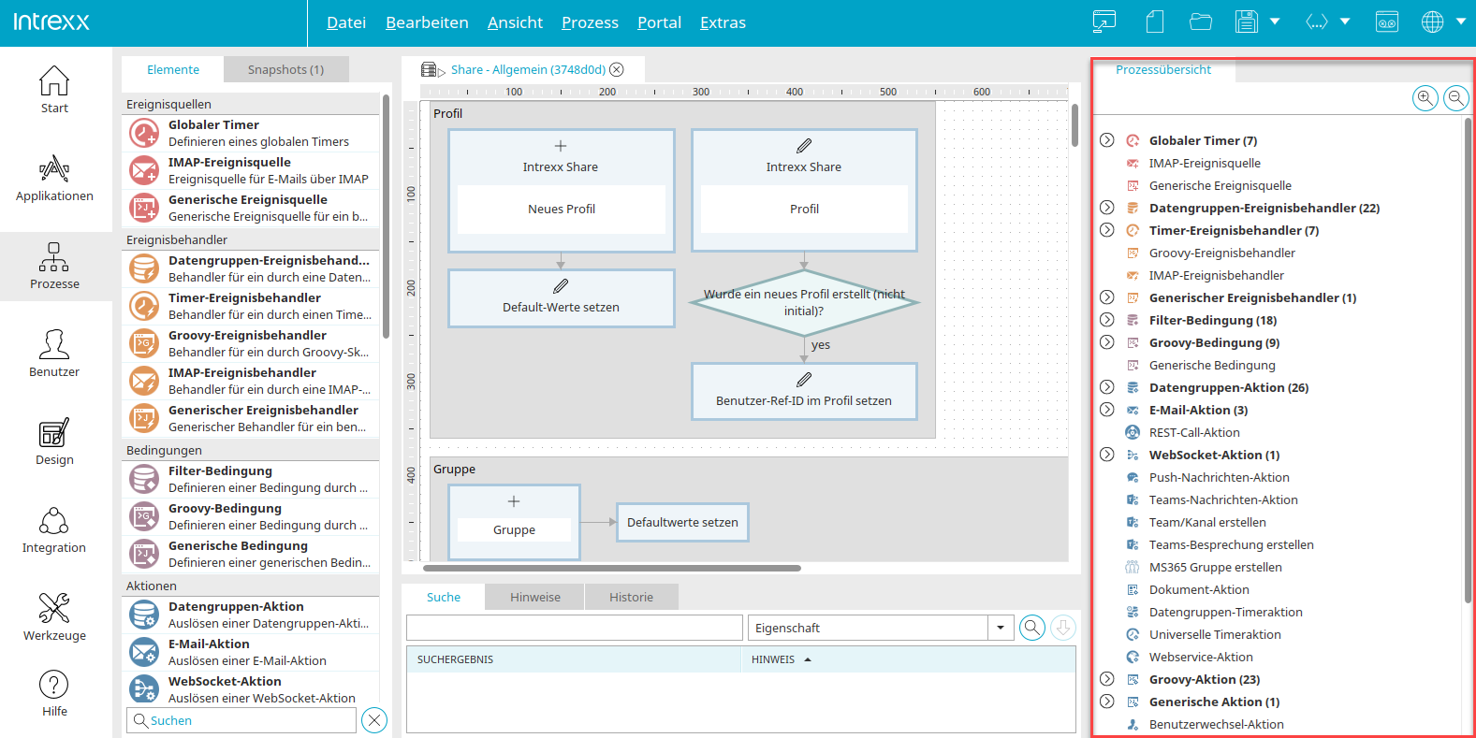Open the Bearbeiten menu
Screen dimensions: 1476x738
tap(427, 22)
